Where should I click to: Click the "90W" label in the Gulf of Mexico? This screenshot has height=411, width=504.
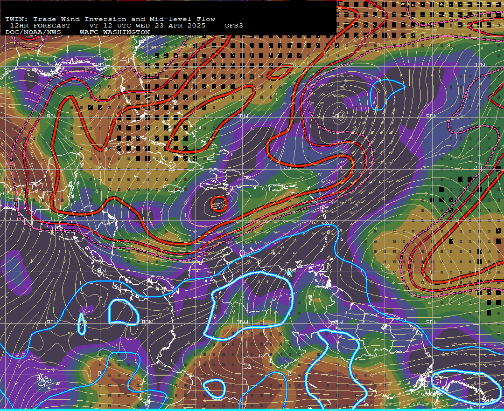pos(51,116)
